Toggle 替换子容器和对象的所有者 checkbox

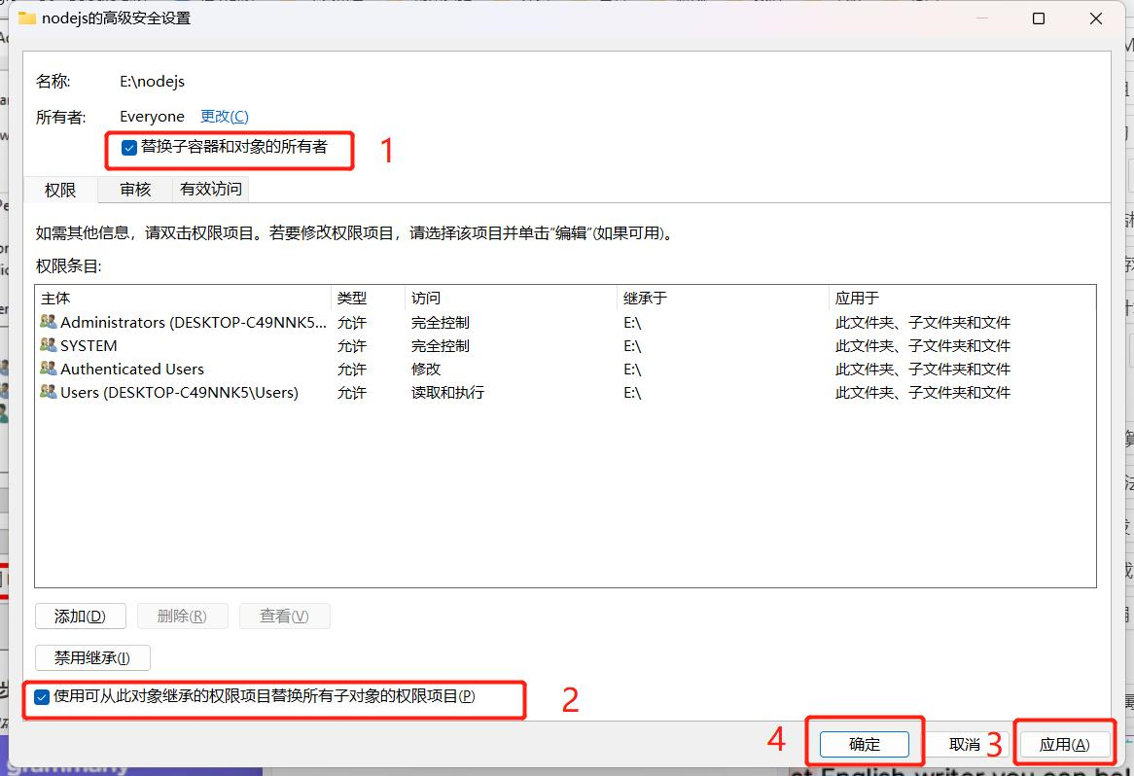point(129,148)
